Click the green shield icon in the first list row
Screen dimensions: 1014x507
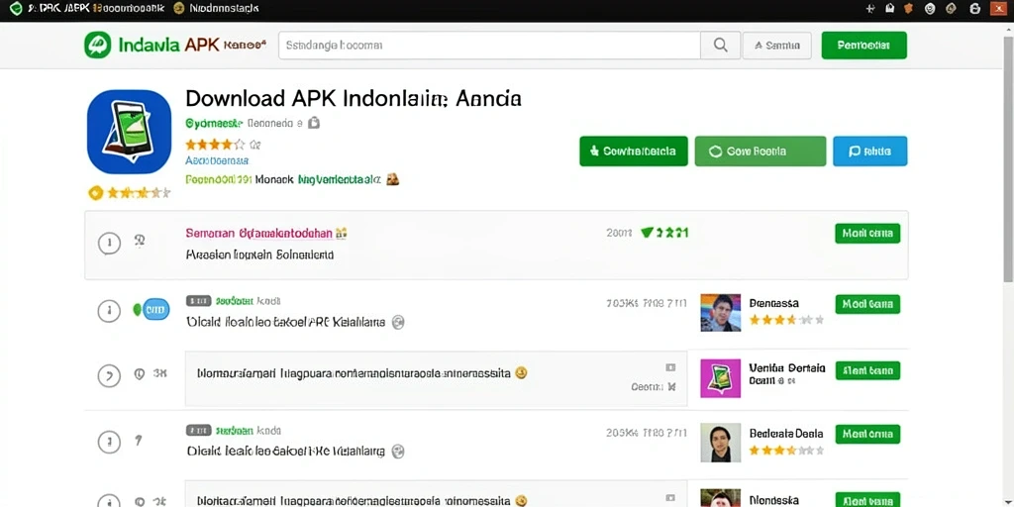[x=647, y=233]
